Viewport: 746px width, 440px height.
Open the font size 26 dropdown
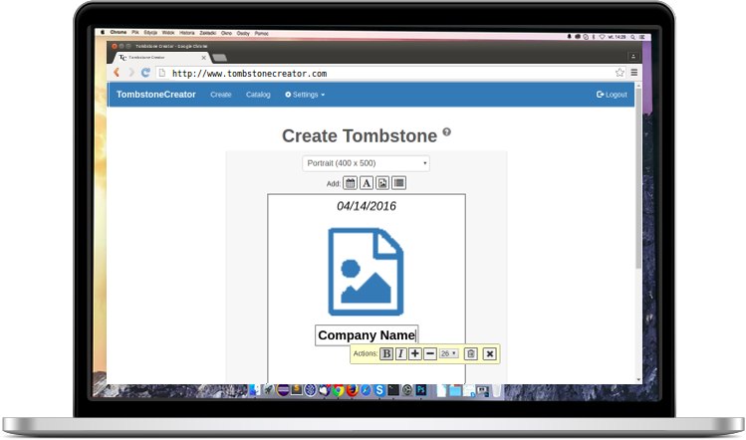[x=449, y=353]
